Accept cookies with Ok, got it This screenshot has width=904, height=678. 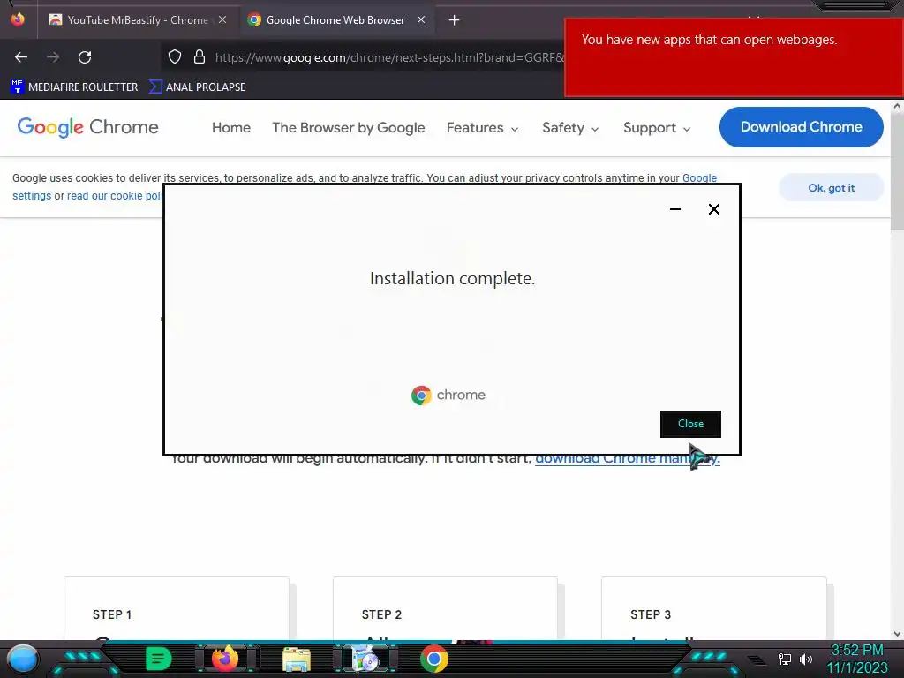[x=831, y=188]
